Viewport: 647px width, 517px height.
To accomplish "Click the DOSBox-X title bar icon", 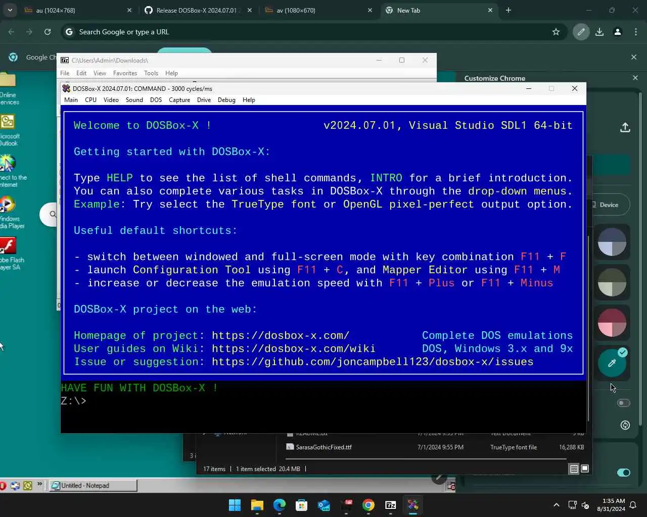I will (66, 88).
